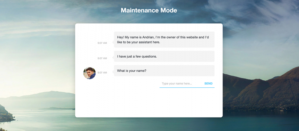The height and width of the screenshot is (131, 299).
Task: Click the SEND button
Action: click(x=208, y=84)
